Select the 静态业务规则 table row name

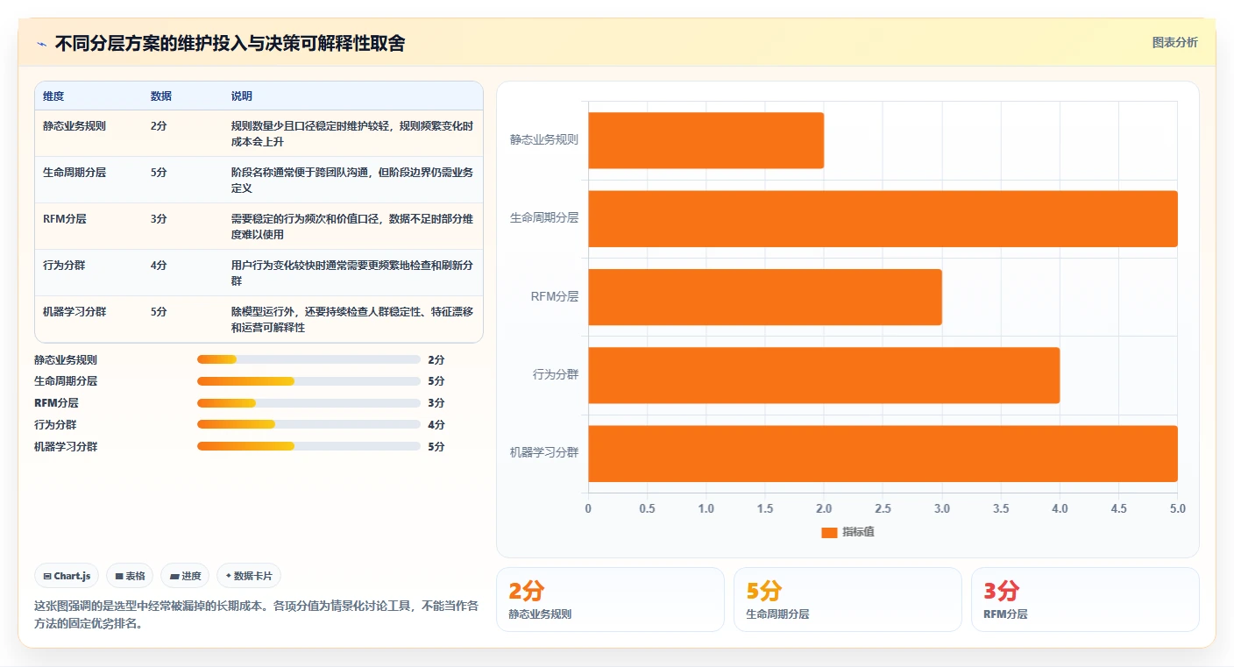74,126
